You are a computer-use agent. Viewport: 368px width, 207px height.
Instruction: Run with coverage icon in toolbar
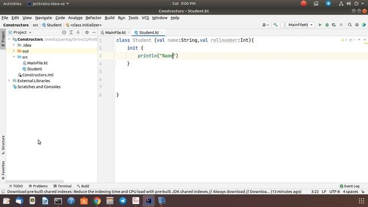coord(333,25)
